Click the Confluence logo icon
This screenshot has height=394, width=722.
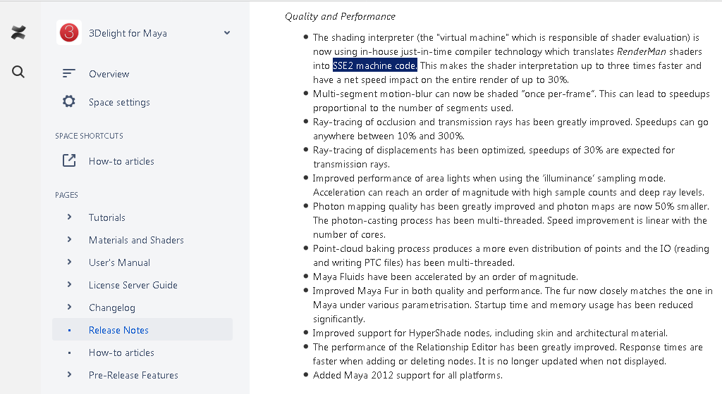coord(19,32)
